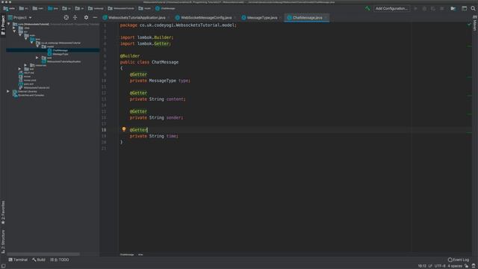Click the lightbulb intention icon on line 18
Screen dimensions: 478x269
(x=124, y=129)
